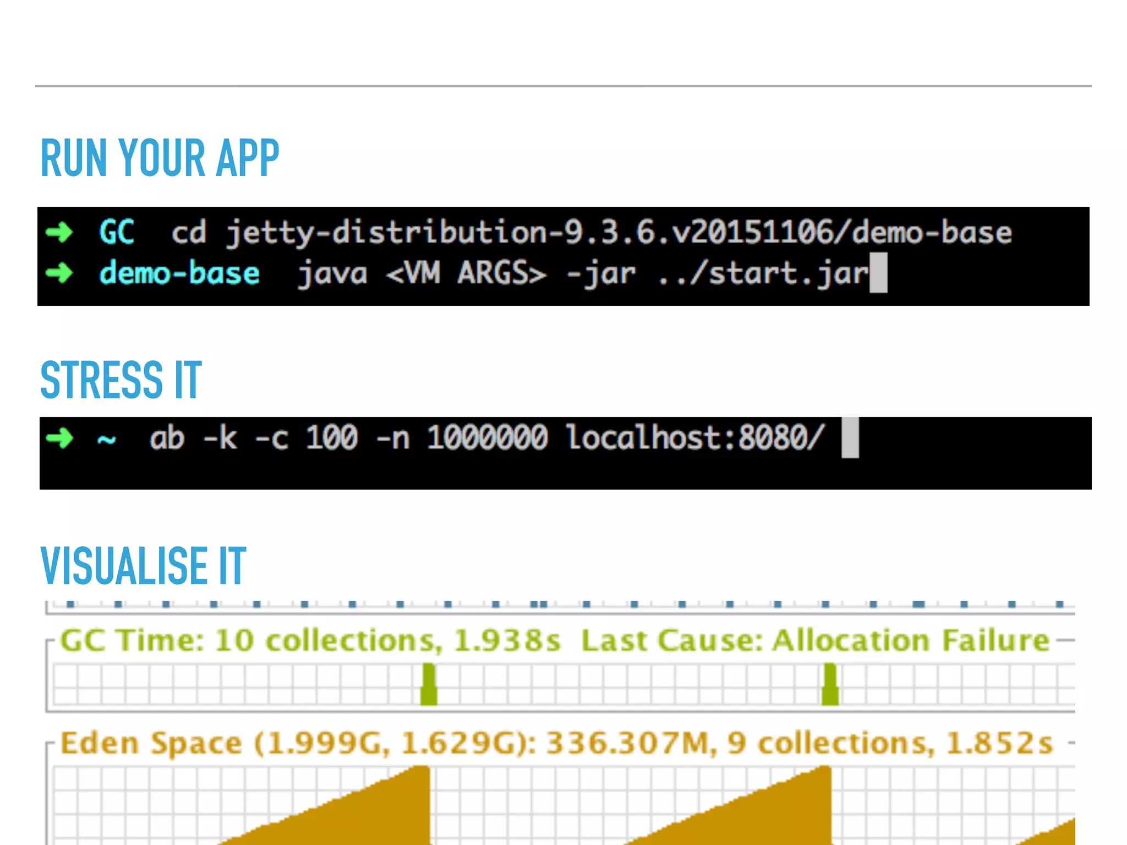Click the green prompt arrow before GC
The image size is (1127, 845).
[59, 232]
